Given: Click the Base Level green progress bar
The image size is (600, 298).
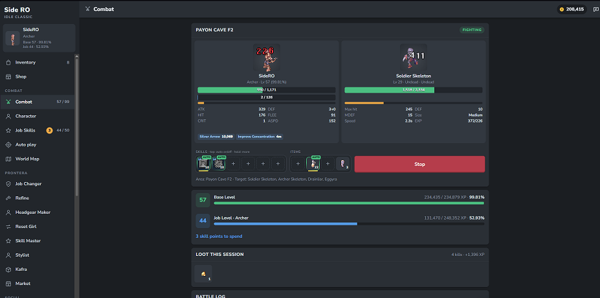Looking at the screenshot, I should click(349, 203).
